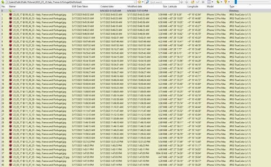Click the red file icon of 23_05_17 @ 11_03_58

[11, 99]
